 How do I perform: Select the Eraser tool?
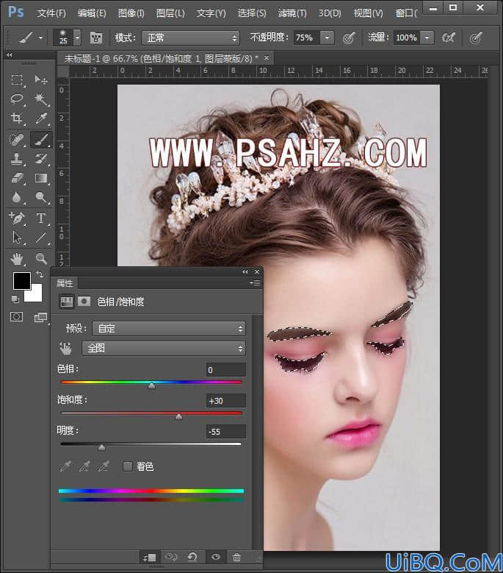click(x=17, y=178)
